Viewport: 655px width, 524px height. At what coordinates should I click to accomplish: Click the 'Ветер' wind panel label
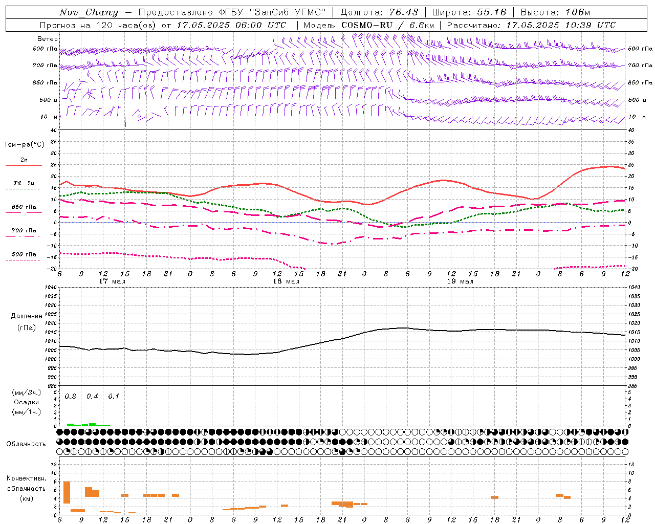(48, 39)
